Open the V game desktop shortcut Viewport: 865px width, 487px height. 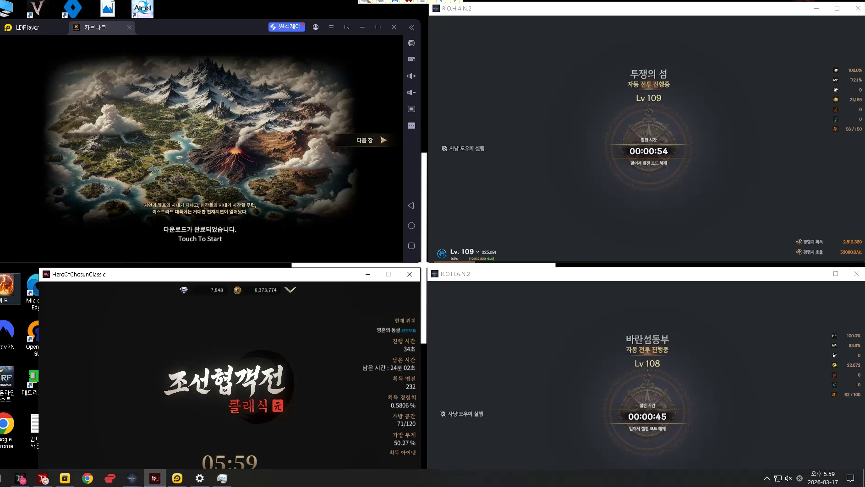point(37,9)
